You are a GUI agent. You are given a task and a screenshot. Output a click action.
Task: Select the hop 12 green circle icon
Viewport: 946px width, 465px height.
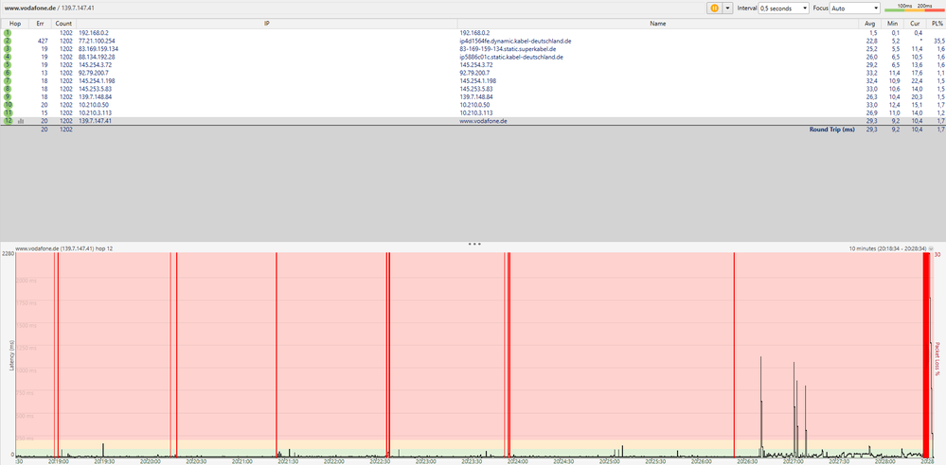click(x=8, y=120)
